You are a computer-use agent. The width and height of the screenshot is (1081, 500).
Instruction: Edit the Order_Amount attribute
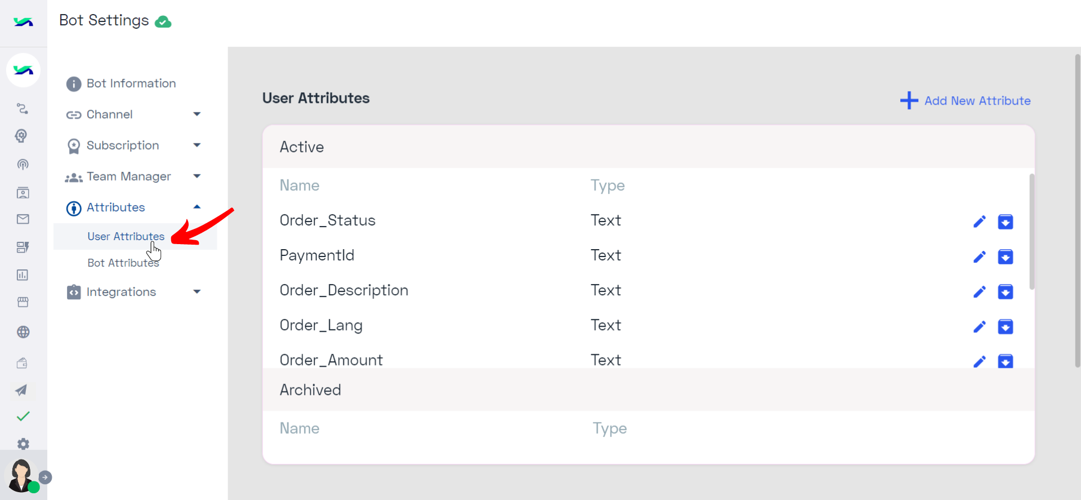click(x=980, y=361)
